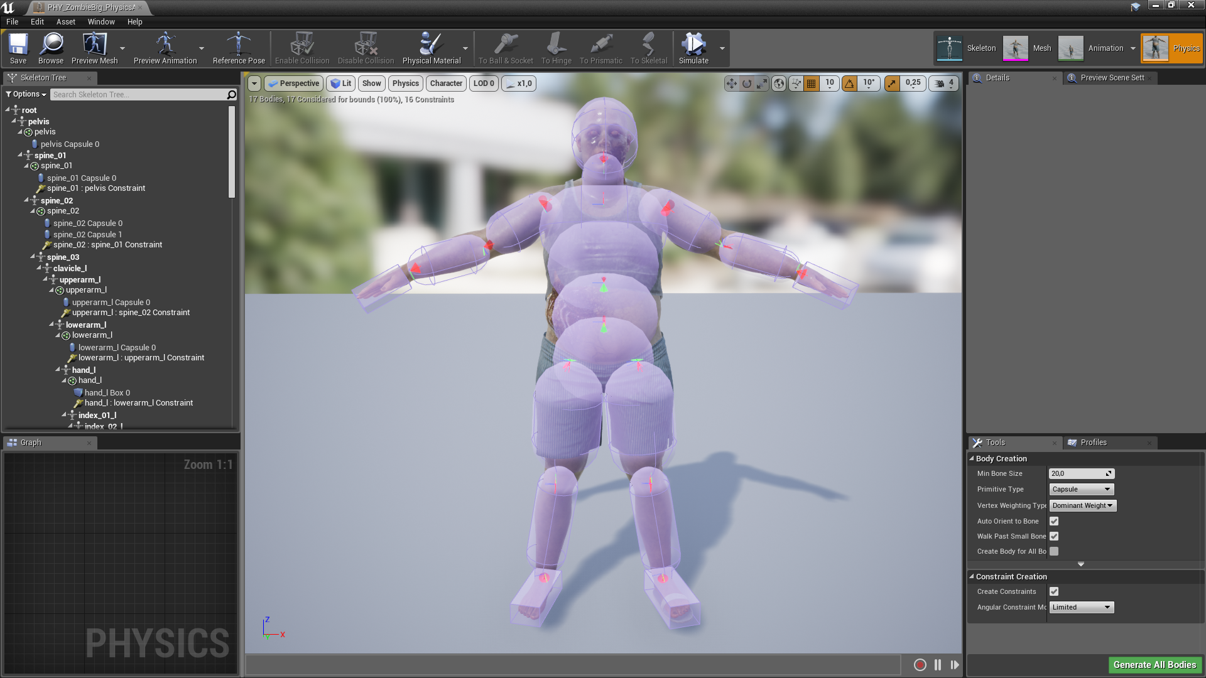Enable Create Body for All Bones
Image resolution: width=1206 pixels, height=678 pixels.
(1054, 551)
